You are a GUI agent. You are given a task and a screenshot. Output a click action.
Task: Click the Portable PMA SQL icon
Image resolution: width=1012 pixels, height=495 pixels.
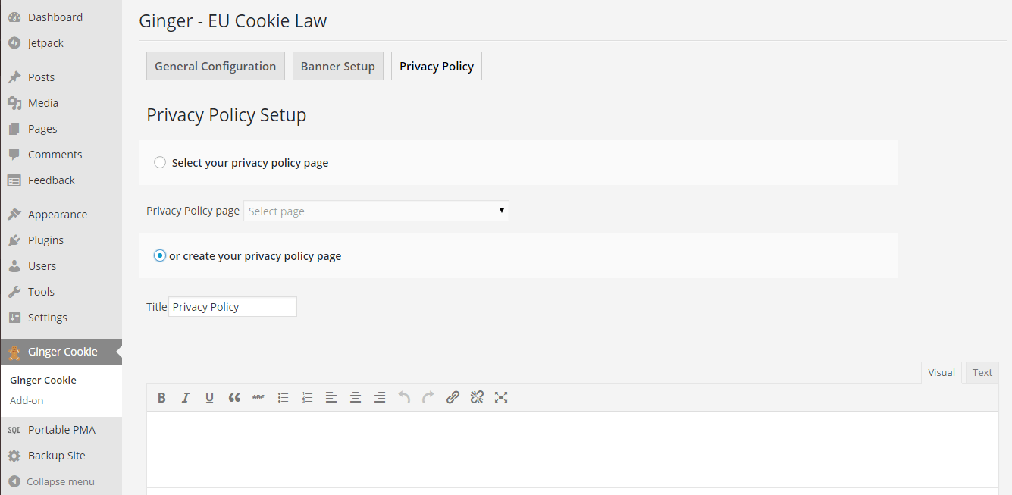coord(14,430)
